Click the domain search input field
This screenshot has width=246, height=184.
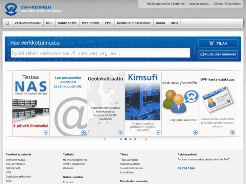[x=100, y=53]
